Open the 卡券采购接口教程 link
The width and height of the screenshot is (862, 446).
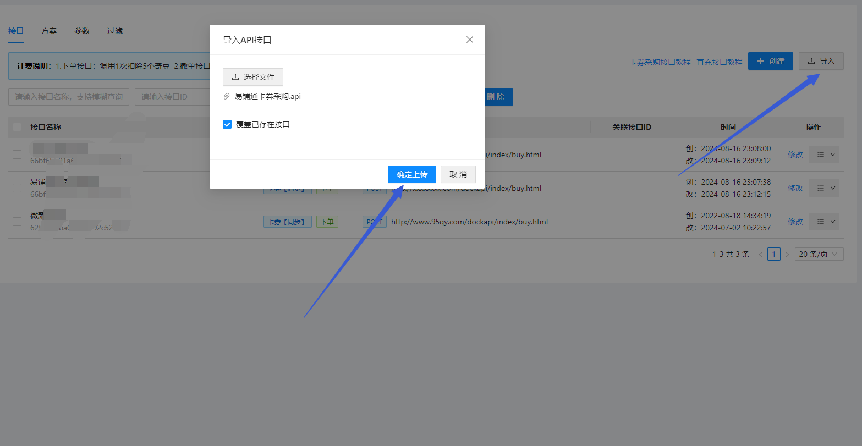(660, 62)
